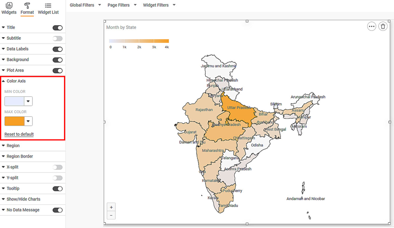Click the three-dot more options icon
Image resolution: width=394 pixels, height=228 pixels.
[371, 26]
